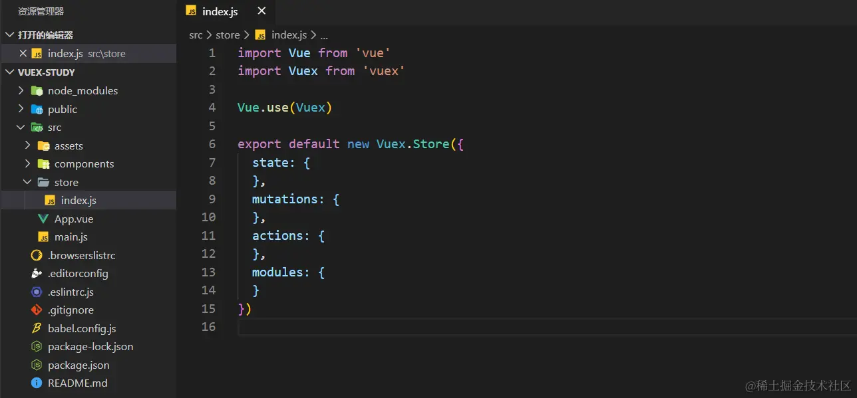Click the src folder icon
This screenshot has height=398, width=857.
37,127
